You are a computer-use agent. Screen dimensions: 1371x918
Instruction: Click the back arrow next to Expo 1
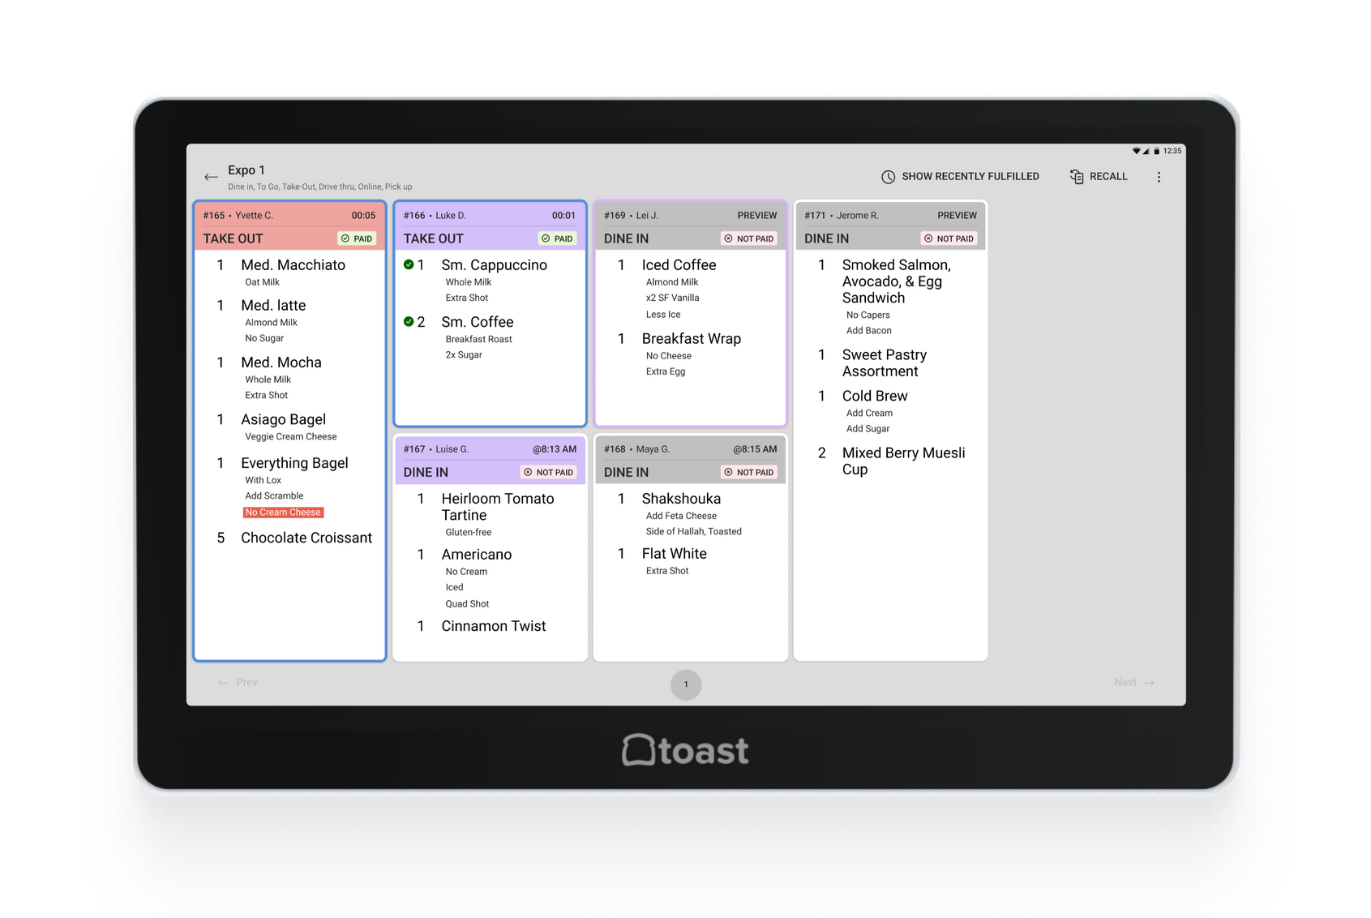pos(211,177)
